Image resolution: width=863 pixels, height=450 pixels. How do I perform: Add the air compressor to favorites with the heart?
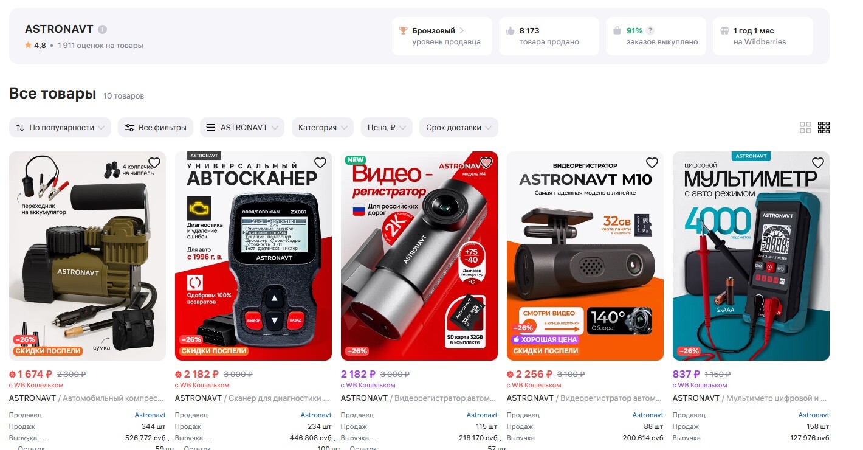click(x=154, y=163)
